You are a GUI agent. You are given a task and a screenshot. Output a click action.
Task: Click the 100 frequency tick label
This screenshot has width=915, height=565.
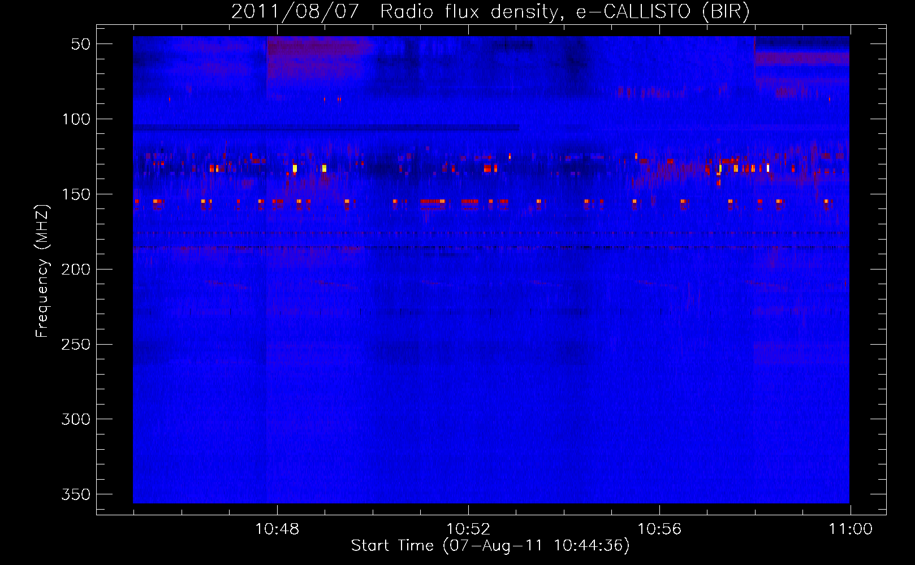click(76, 119)
